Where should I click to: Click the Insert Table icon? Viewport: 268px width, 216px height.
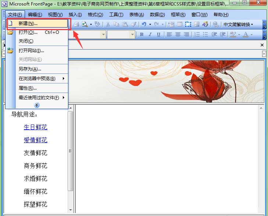coord(180,24)
